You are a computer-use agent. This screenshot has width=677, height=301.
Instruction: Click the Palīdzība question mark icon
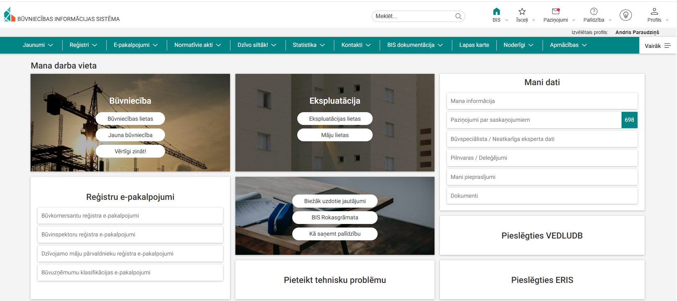click(x=593, y=12)
